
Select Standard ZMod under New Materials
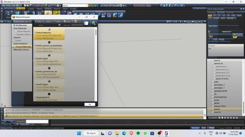[x=23, y=35]
